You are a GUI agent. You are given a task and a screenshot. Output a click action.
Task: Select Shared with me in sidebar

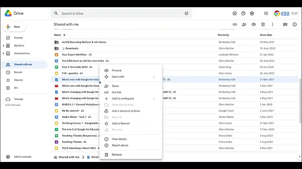pyautogui.click(x=24, y=64)
